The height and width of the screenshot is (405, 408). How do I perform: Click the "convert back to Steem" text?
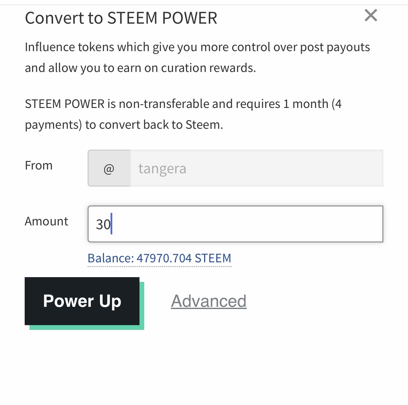click(x=161, y=125)
